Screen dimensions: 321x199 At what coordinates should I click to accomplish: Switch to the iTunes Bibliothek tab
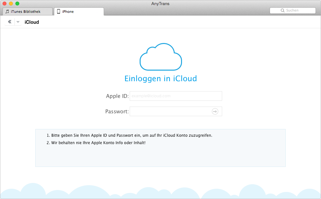(x=28, y=12)
